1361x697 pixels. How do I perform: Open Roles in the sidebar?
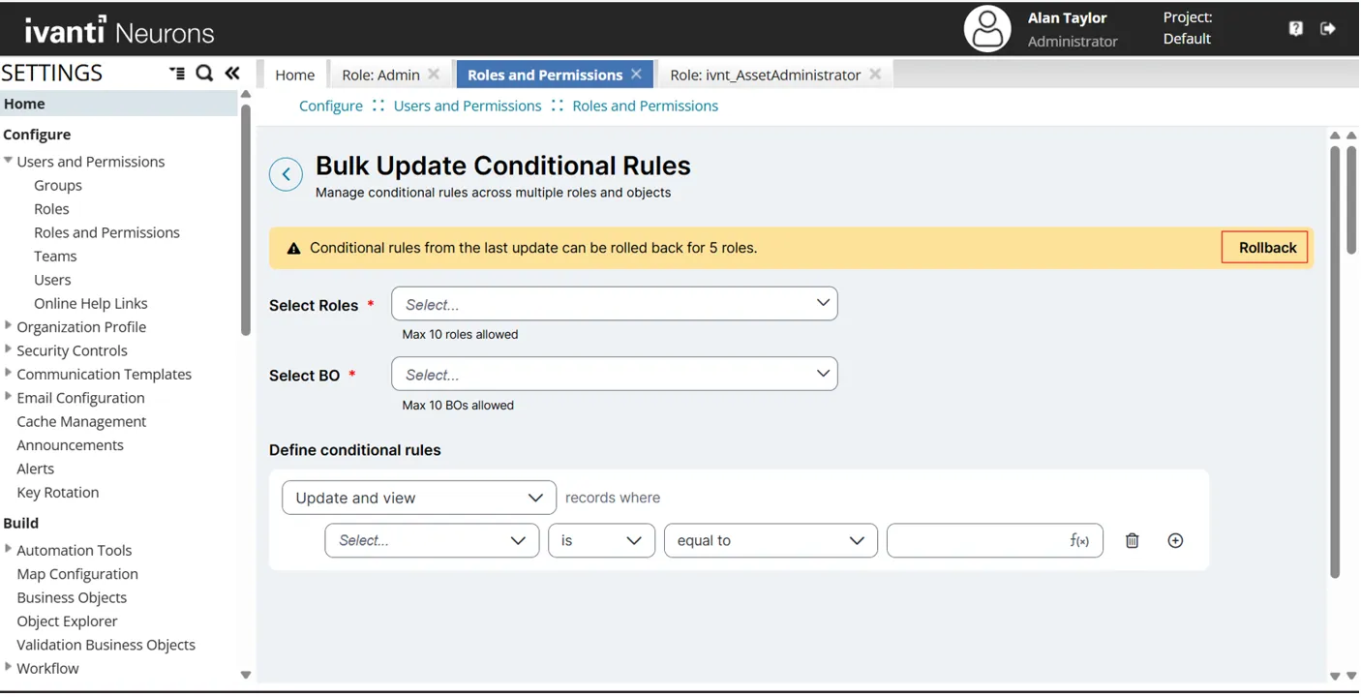(x=51, y=209)
